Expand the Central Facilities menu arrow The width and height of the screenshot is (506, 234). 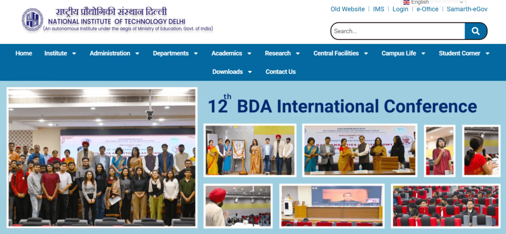click(366, 53)
